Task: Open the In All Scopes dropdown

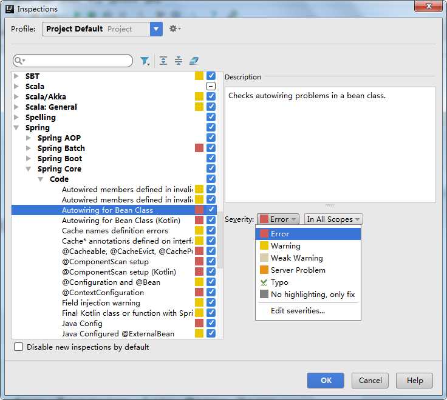Action: click(x=333, y=219)
